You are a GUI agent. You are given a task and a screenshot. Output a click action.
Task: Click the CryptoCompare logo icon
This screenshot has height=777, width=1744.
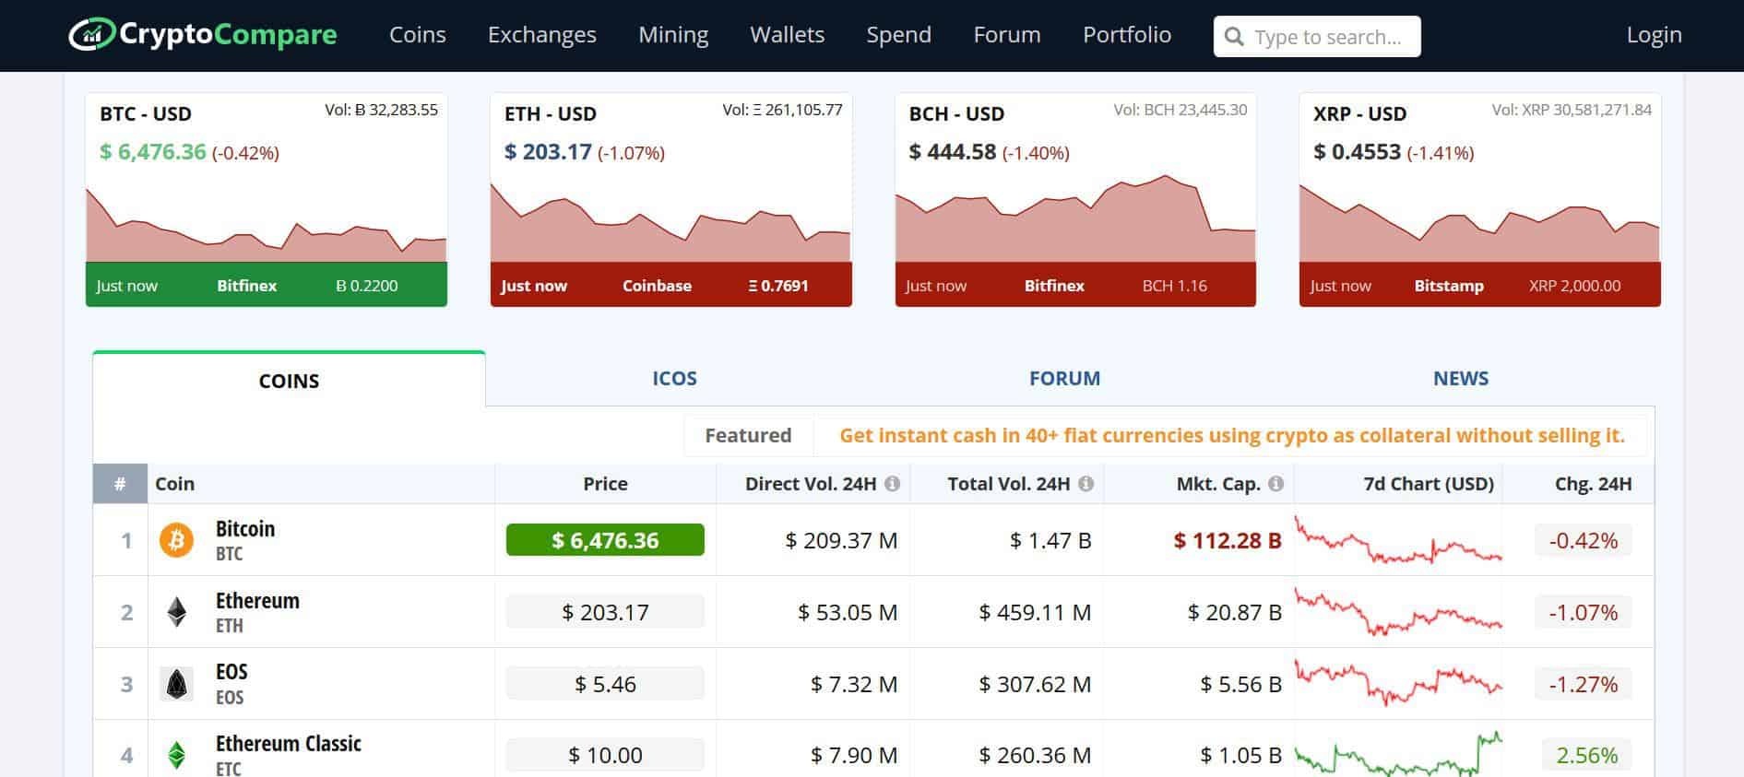coord(91,35)
